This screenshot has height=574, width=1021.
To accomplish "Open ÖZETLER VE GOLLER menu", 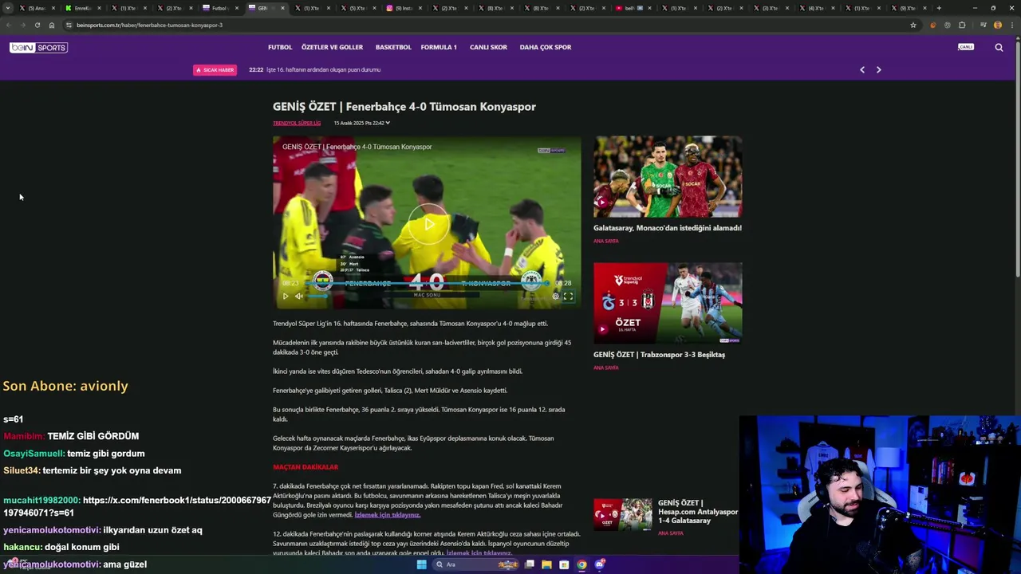I will (332, 47).
